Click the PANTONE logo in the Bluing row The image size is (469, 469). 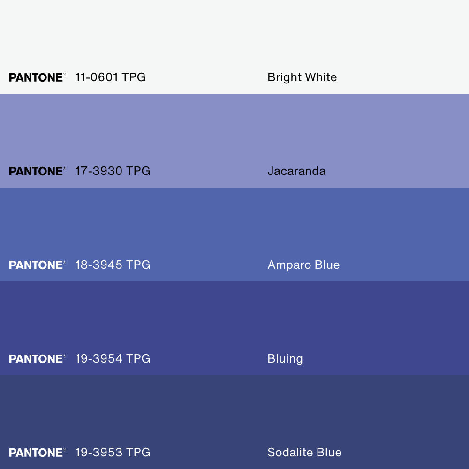pyautogui.click(x=37, y=359)
